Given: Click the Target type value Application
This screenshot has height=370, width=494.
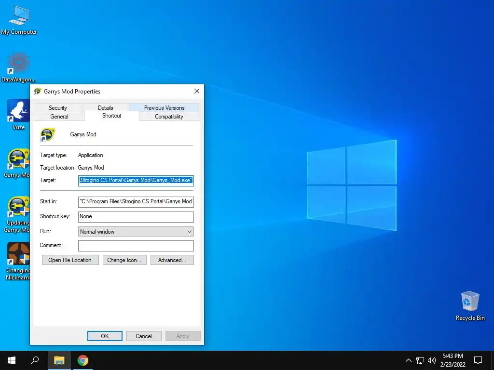Looking at the screenshot, I should (x=90, y=155).
